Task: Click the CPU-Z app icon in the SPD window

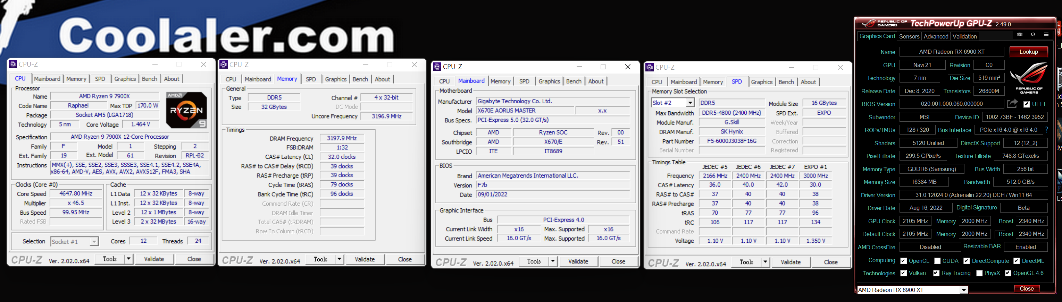Action: [x=650, y=68]
